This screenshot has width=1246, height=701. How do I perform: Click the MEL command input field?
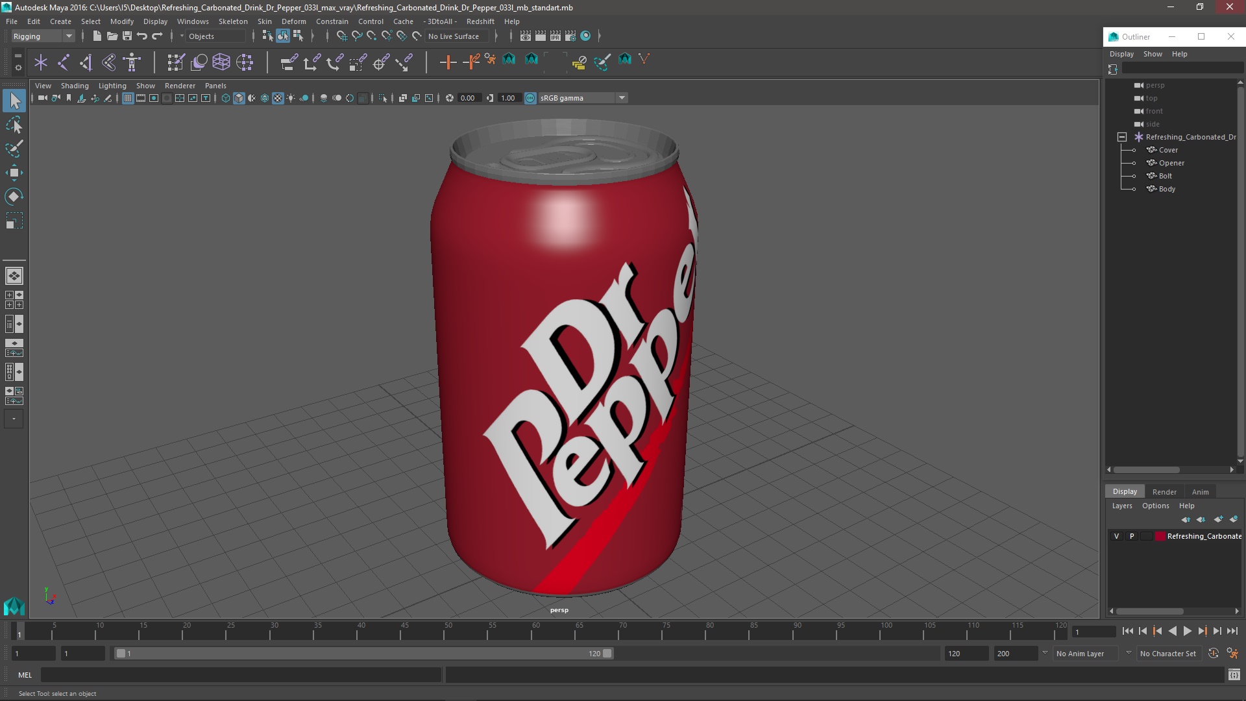(241, 675)
